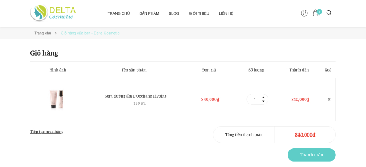
Task: Open the SẢN PHẨM menu
Action: tap(149, 13)
